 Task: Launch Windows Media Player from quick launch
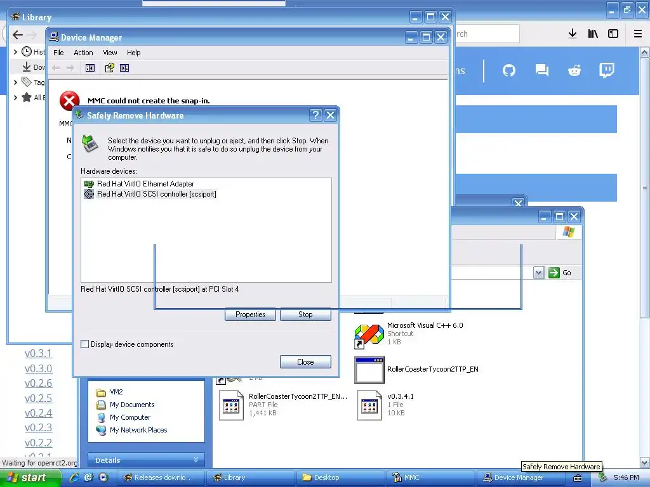pyautogui.click(x=103, y=477)
